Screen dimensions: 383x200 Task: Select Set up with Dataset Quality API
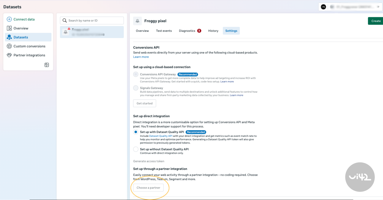(x=136, y=132)
